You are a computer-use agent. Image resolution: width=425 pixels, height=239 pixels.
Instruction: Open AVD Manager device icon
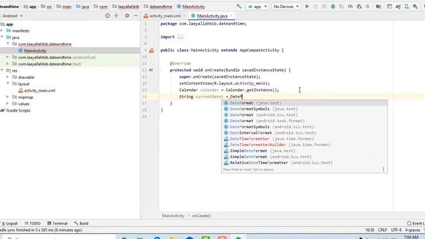pos(406,7)
